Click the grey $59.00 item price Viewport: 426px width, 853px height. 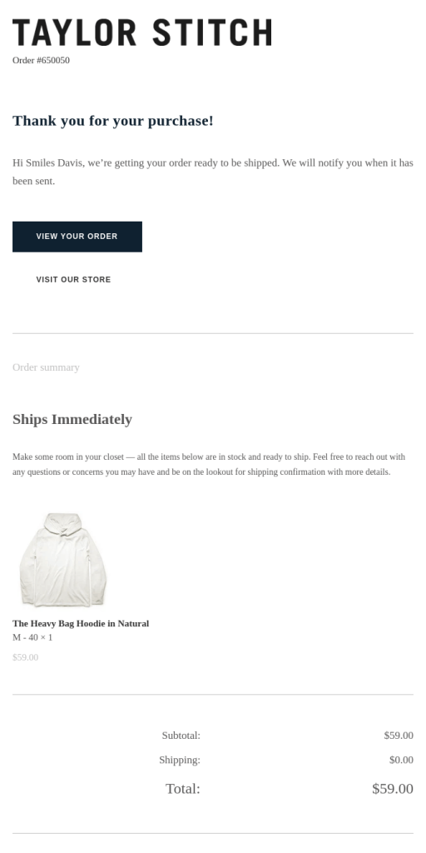pos(26,657)
